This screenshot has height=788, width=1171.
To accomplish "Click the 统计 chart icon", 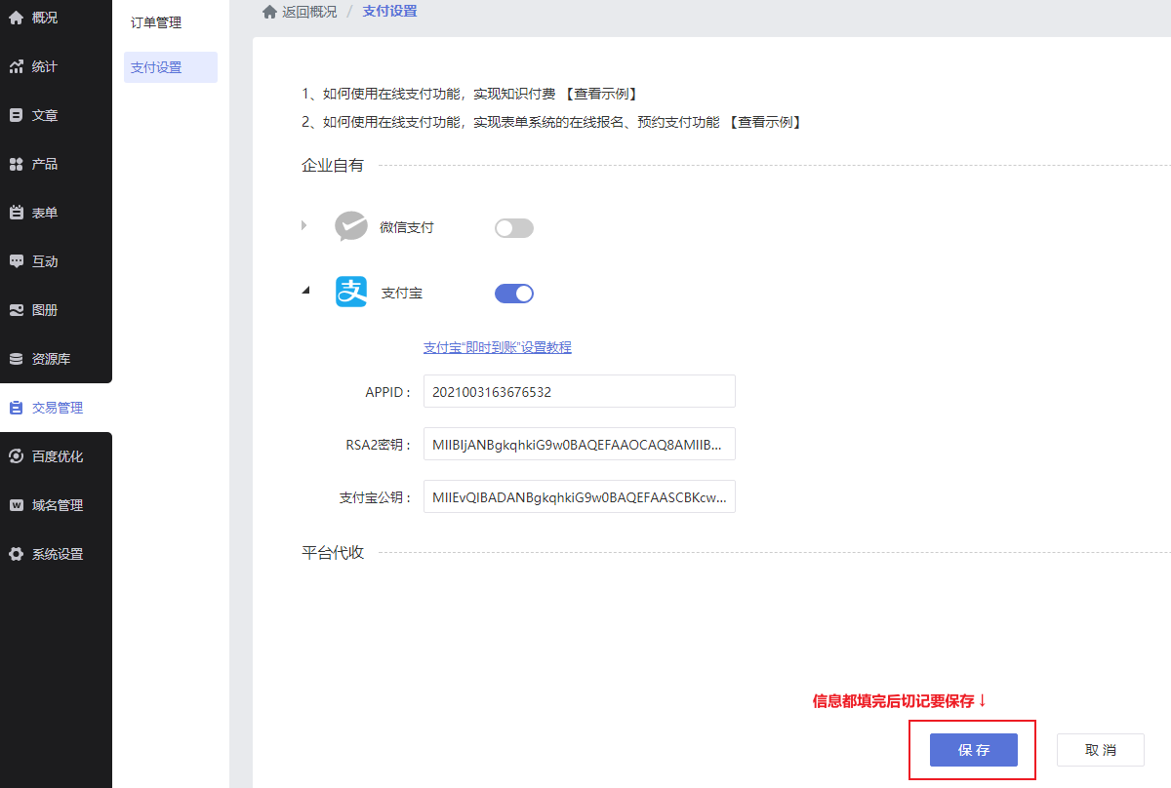I will click(16, 66).
